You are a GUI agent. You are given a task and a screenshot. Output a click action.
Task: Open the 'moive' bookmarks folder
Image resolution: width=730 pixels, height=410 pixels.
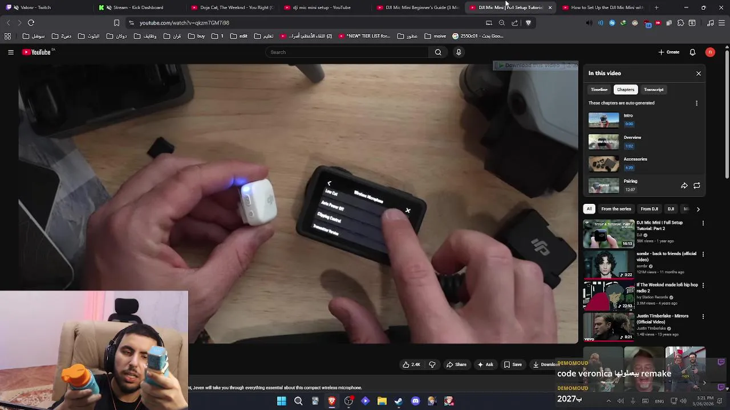435,36
